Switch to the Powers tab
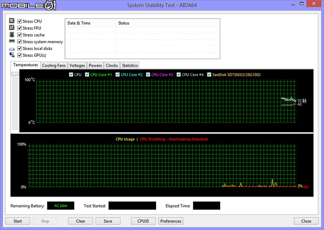Image resolution: width=324 pixels, height=230 pixels. (95, 66)
